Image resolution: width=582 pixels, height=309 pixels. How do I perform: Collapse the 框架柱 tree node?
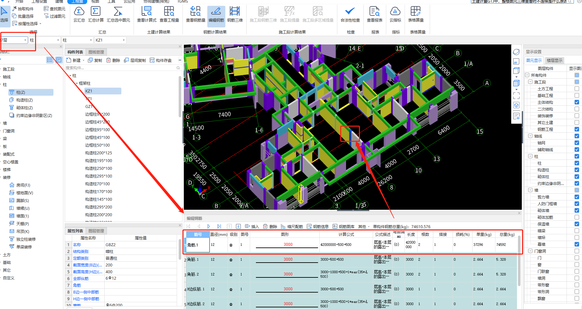click(77, 83)
